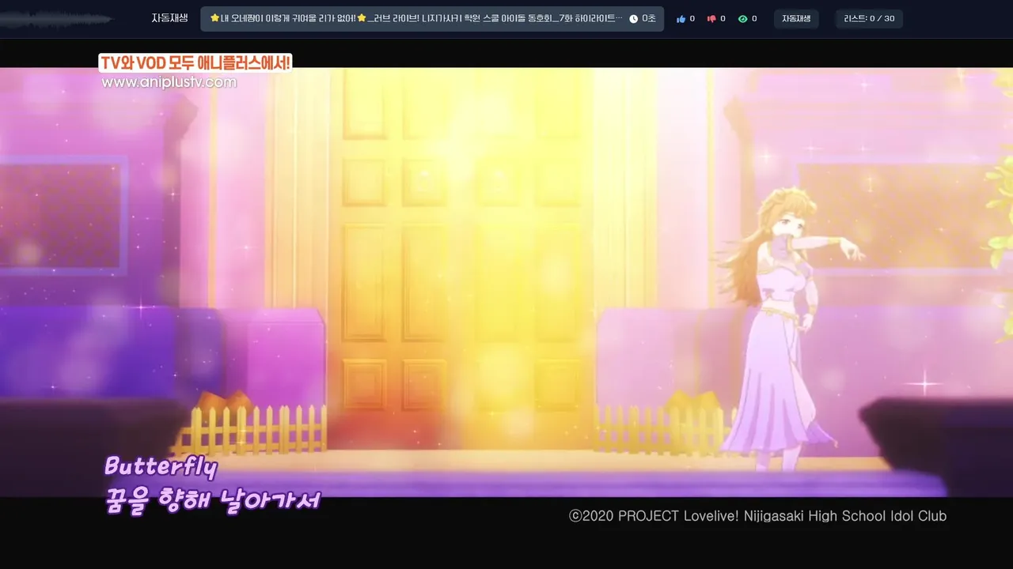1013x569 pixels.
Task: Click the www.aniplustv.com link overlay
Action: 169,82
